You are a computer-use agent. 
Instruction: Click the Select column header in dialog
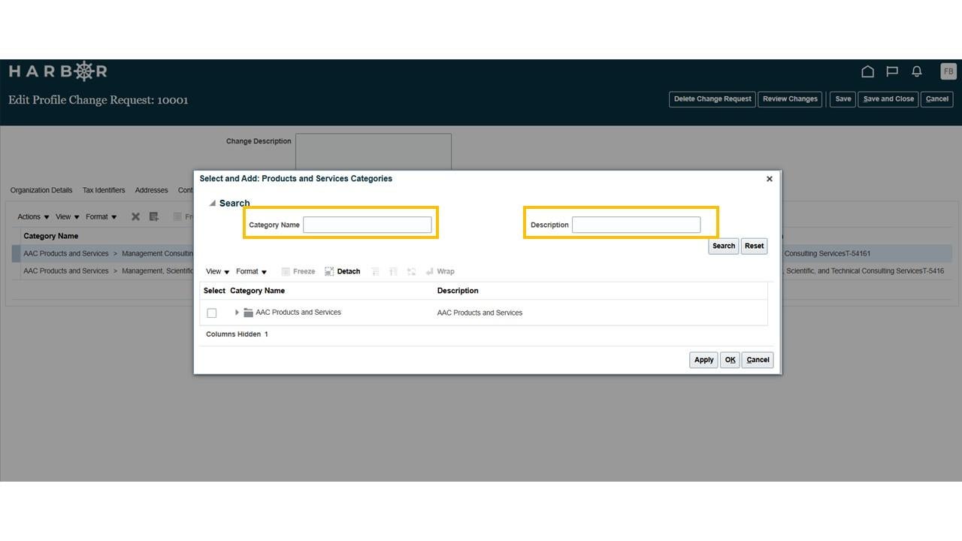[x=214, y=291]
